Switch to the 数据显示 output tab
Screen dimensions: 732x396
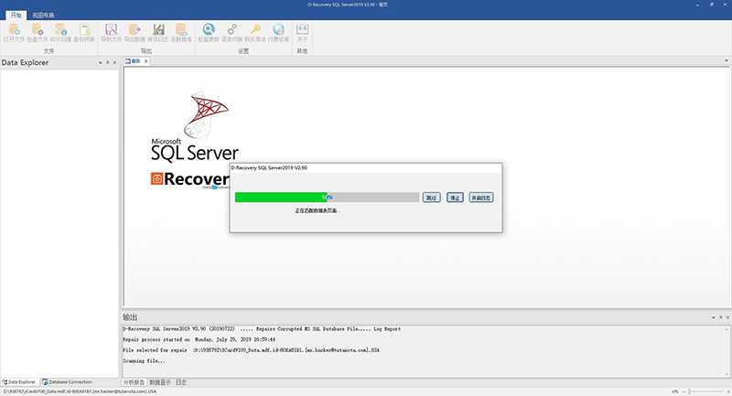(160, 382)
